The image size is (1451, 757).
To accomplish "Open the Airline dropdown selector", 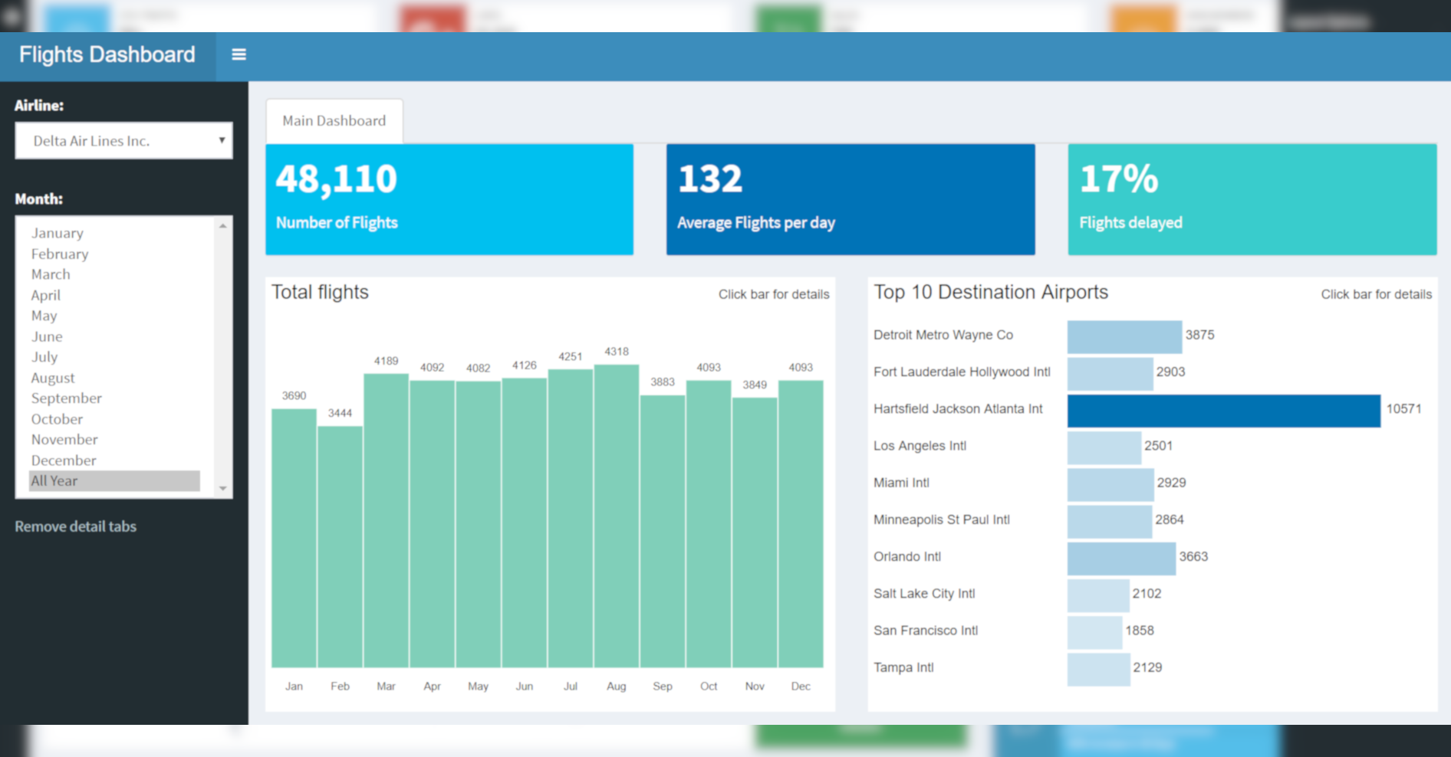I will [x=123, y=141].
